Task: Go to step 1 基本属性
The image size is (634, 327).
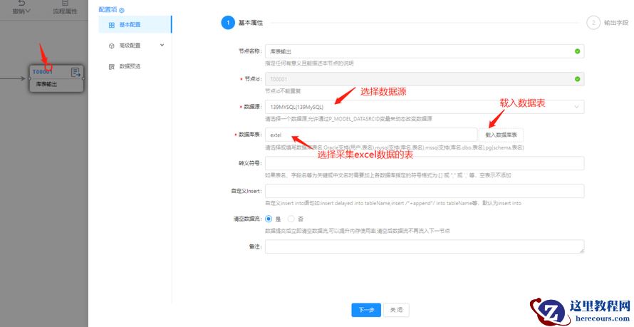Action: (242, 23)
